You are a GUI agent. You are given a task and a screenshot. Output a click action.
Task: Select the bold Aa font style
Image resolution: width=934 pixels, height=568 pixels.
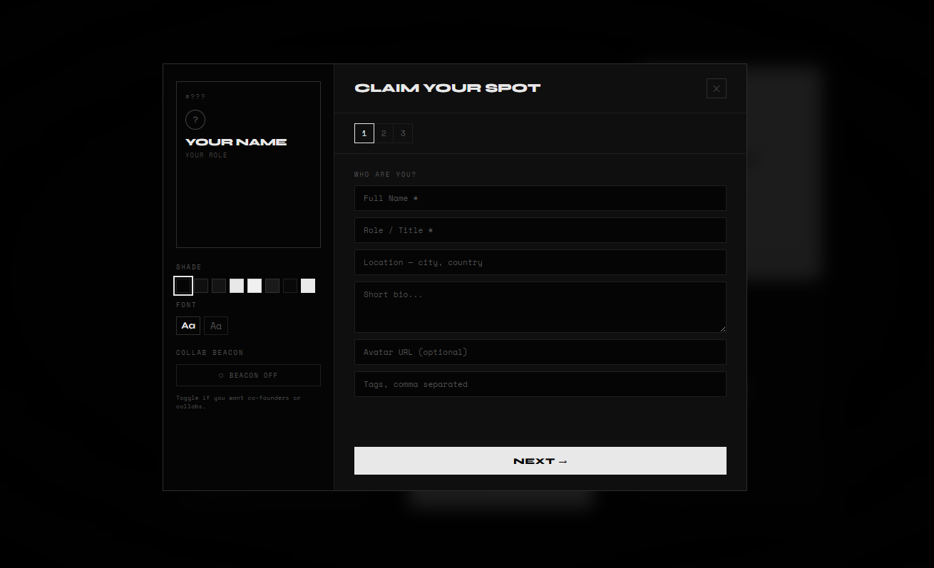[188, 325]
